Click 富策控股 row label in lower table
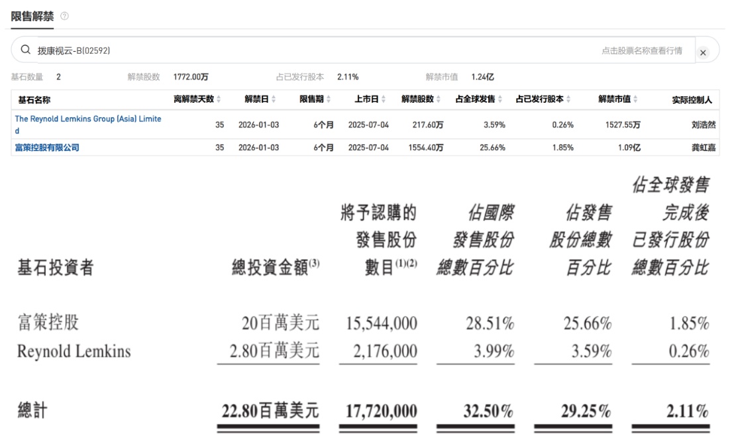 48,322
